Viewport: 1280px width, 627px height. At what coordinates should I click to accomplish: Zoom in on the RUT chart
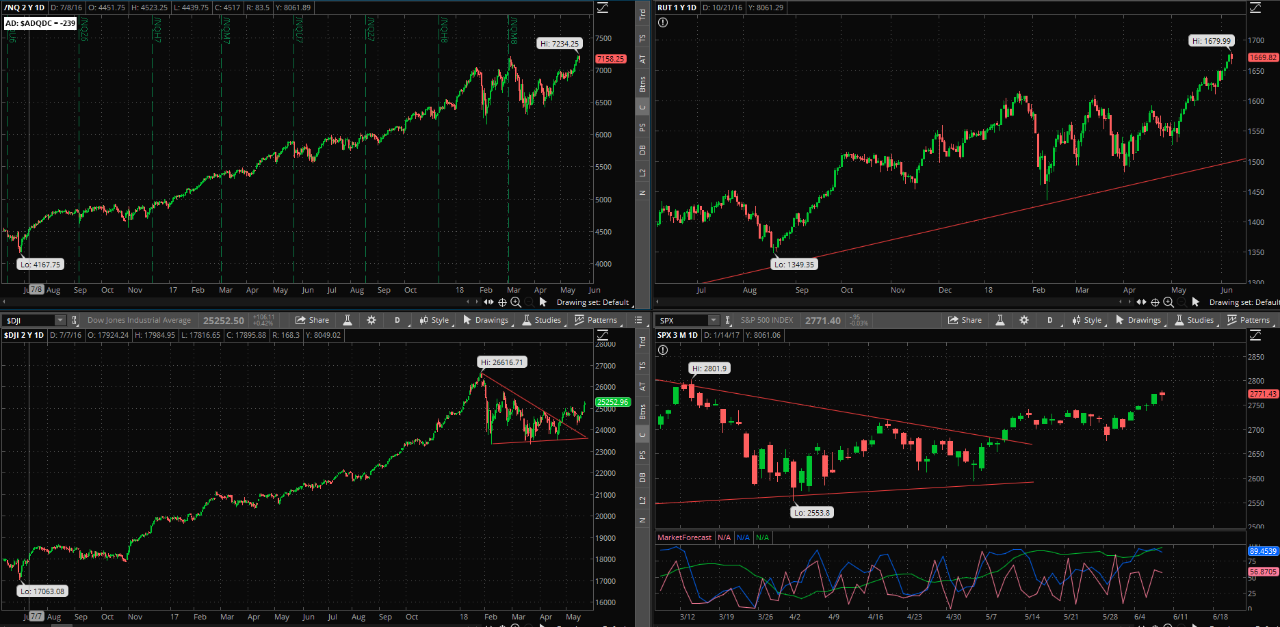(1168, 302)
